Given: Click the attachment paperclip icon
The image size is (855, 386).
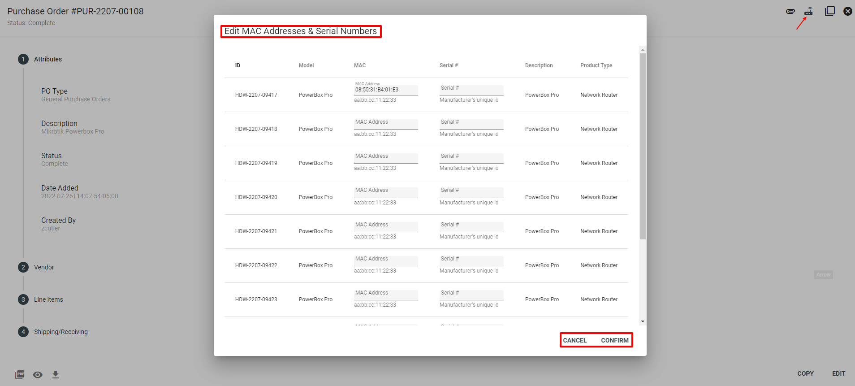Looking at the screenshot, I should click(x=790, y=11).
